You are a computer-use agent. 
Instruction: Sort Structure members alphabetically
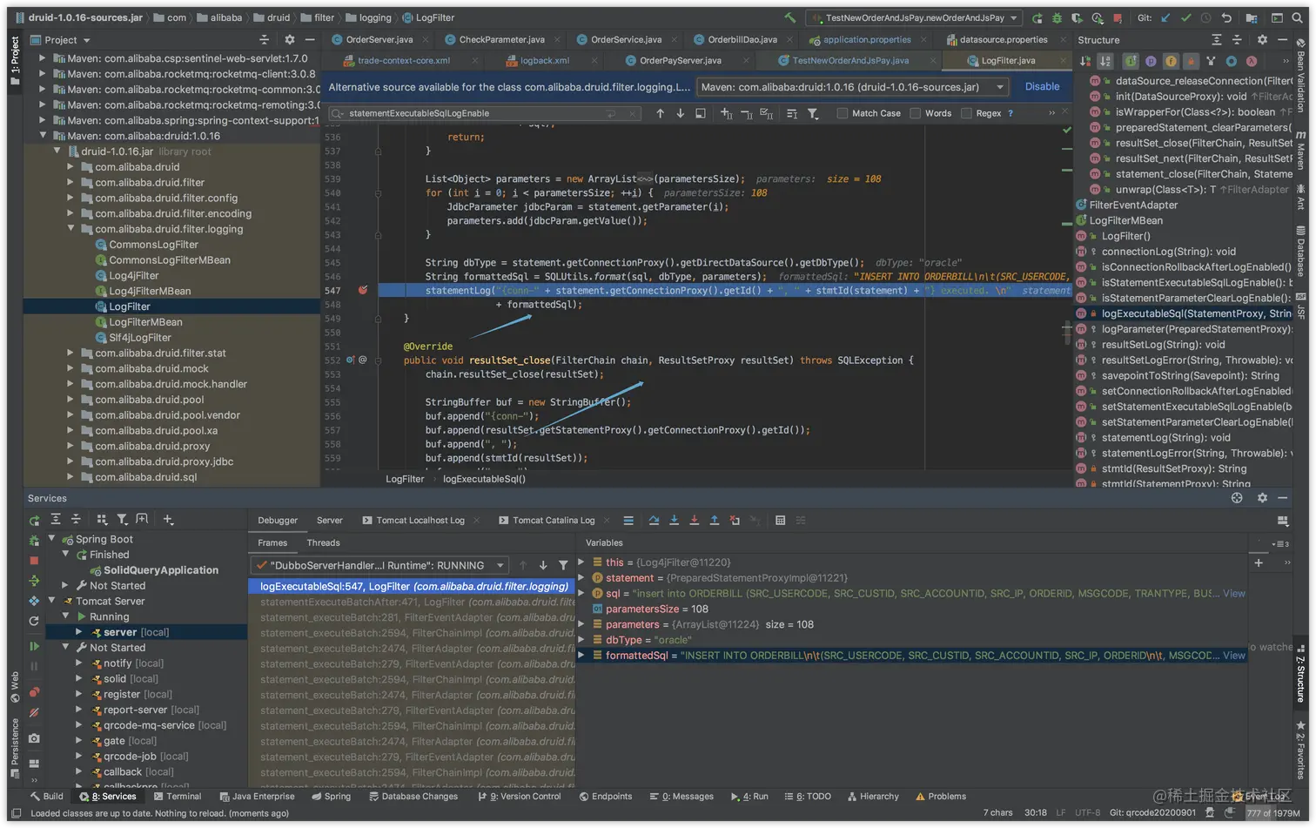1104,61
